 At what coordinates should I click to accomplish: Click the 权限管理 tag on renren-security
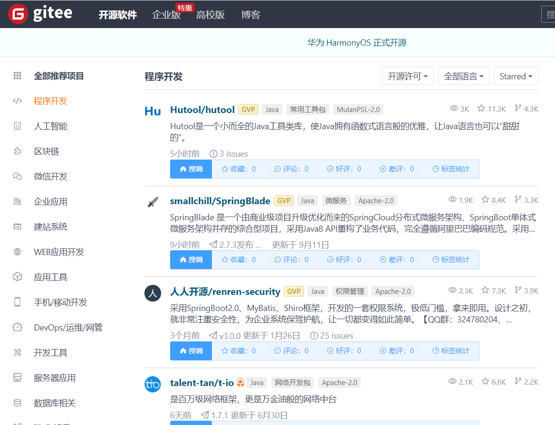pos(350,292)
